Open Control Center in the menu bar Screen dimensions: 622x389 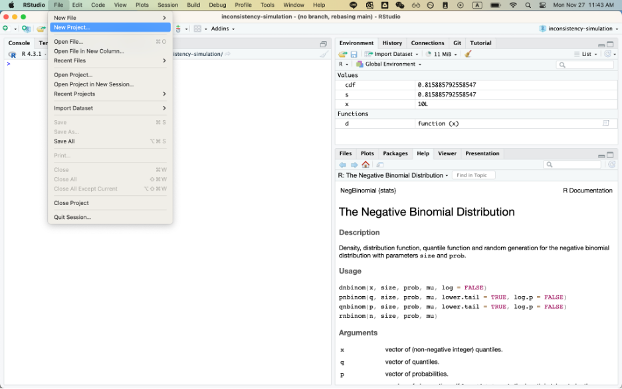pyautogui.click(x=542, y=5)
